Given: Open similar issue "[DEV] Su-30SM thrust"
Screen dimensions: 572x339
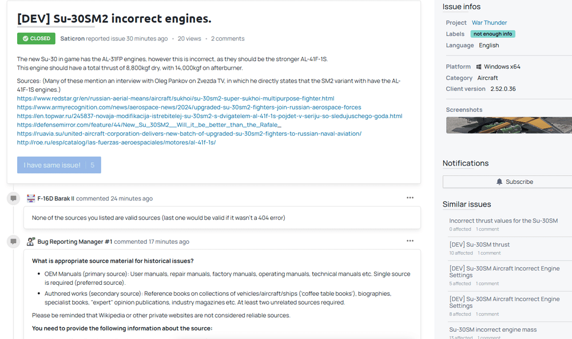Looking at the screenshot, I should (479, 245).
